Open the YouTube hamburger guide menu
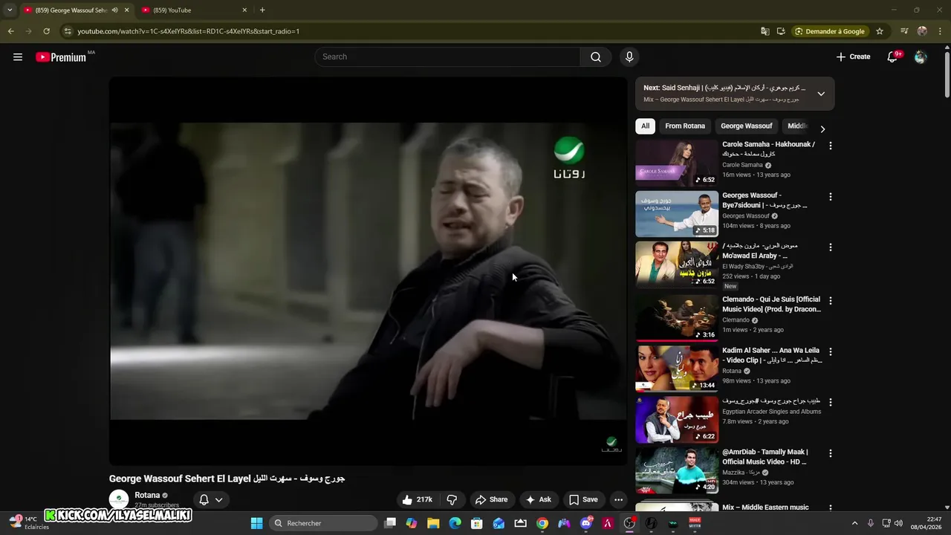 click(x=18, y=57)
